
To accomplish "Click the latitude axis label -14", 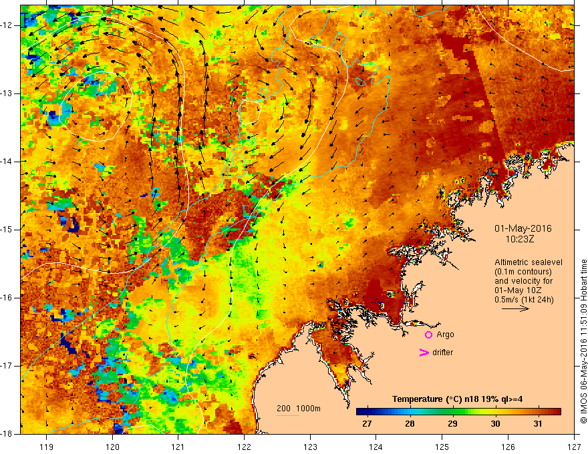I will (x=7, y=162).
